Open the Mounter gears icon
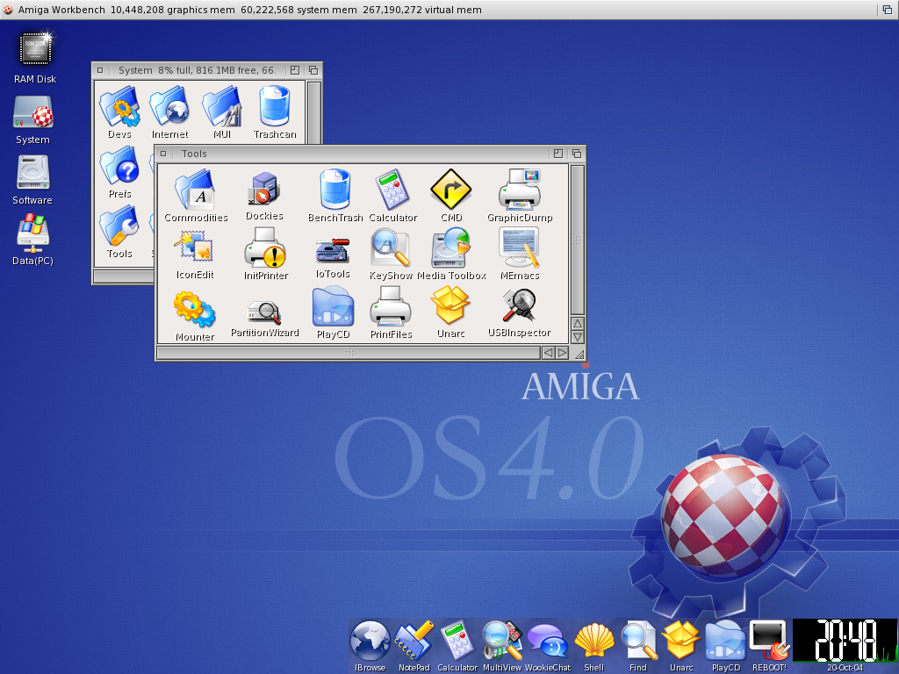The image size is (899, 674). 194,309
